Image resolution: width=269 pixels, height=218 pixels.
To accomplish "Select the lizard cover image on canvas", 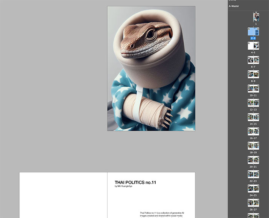I will coord(151,68).
